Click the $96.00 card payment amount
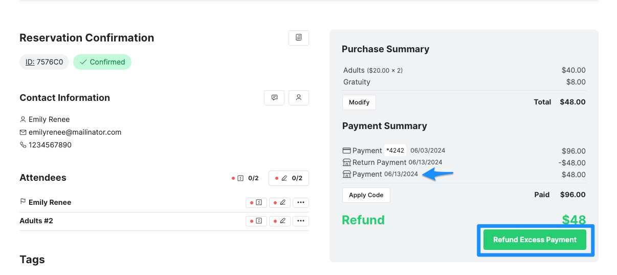Image resolution: width=617 pixels, height=275 pixels. coord(574,151)
